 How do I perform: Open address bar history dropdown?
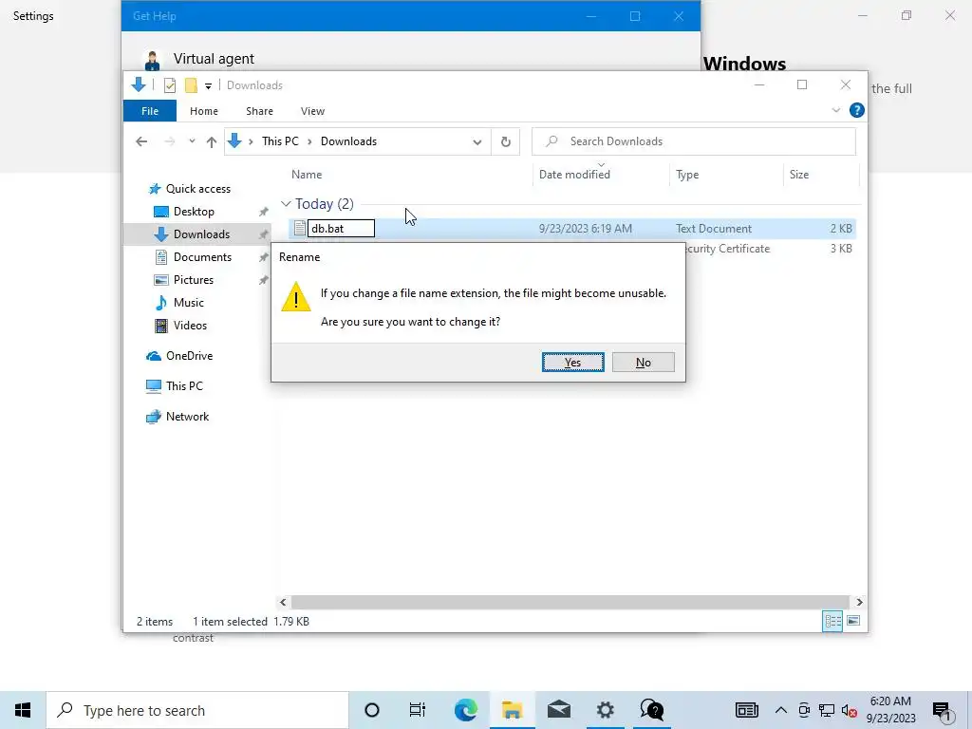[x=477, y=141]
